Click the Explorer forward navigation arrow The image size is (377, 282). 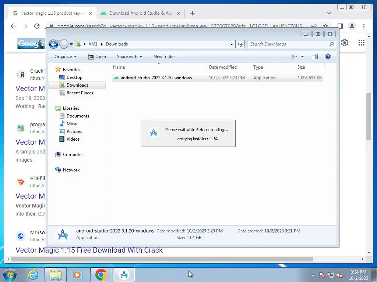click(64, 44)
